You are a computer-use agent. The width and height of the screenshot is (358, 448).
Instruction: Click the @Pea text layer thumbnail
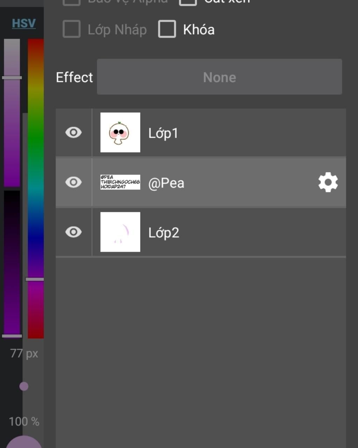(120, 182)
